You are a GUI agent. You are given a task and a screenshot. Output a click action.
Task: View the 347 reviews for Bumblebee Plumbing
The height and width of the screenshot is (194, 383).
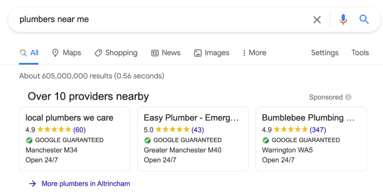[x=318, y=130]
